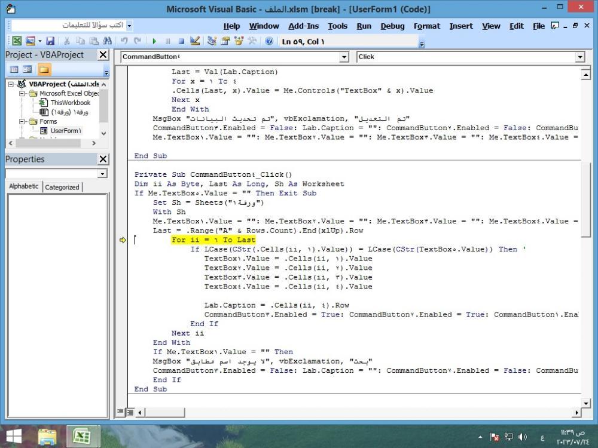This screenshot has height=448, width=598.
Task: Open Project panel toolbar options arrow
Action: [106, 72]
